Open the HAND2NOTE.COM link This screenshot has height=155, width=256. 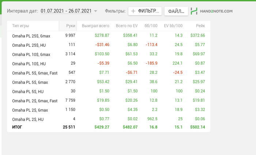tap(216, 11)
